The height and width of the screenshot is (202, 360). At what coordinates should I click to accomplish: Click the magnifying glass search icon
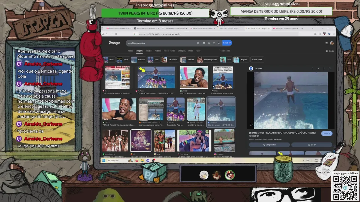pos(219,43)
